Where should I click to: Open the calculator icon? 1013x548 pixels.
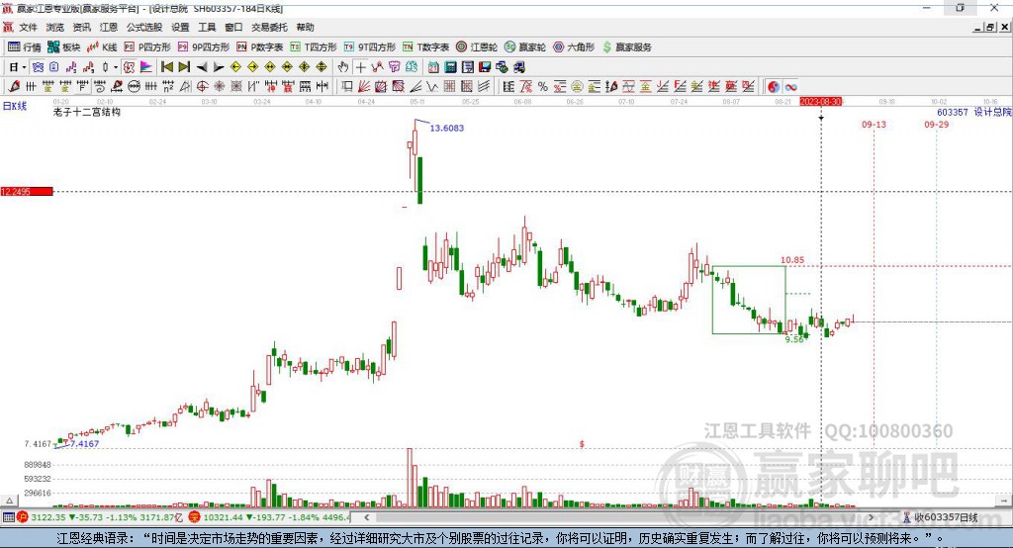[x=450, y=67]
